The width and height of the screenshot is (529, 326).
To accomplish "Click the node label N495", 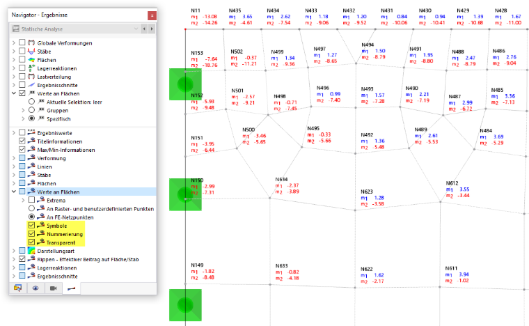I will point(313,128).
